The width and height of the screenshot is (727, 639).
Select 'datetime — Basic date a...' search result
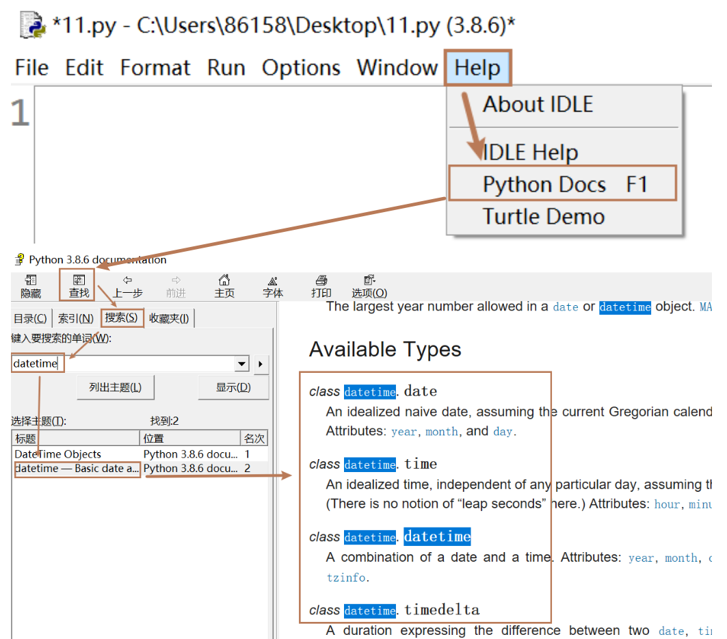(77, 469)
